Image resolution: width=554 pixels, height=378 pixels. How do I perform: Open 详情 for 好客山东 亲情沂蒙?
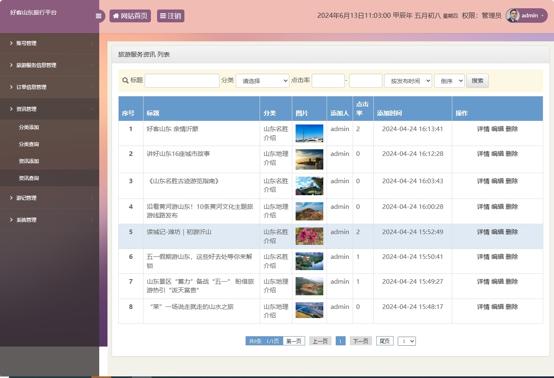483,129
